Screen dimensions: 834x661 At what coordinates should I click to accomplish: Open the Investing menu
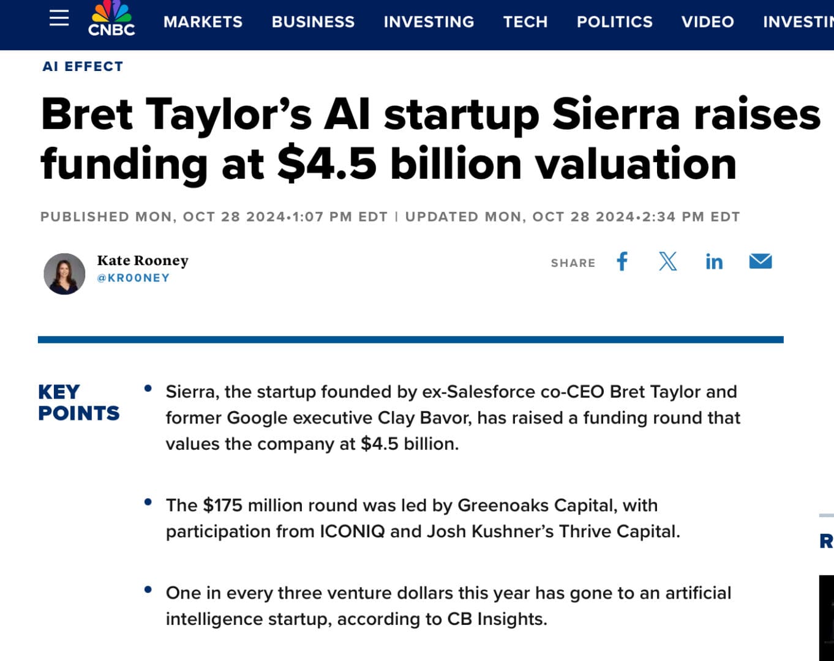[x=429, y=22]
